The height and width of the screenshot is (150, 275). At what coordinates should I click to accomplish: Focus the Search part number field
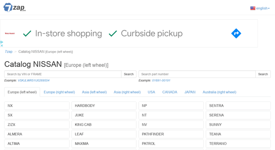pos(197,74)
